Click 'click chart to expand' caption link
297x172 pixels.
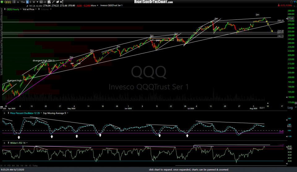(x=188, y=170)
